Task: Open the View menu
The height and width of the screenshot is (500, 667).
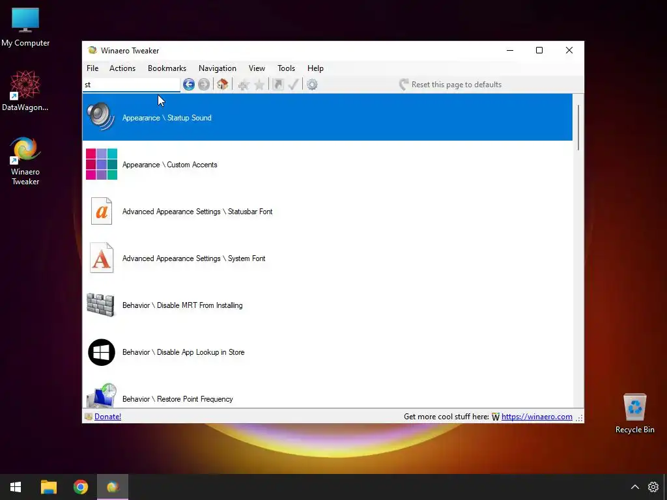Action: pos(257,68)
